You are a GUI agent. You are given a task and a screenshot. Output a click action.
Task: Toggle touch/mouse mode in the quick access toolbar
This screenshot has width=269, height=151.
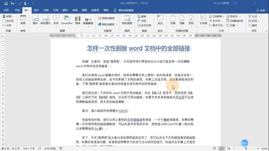click(25, 3)
